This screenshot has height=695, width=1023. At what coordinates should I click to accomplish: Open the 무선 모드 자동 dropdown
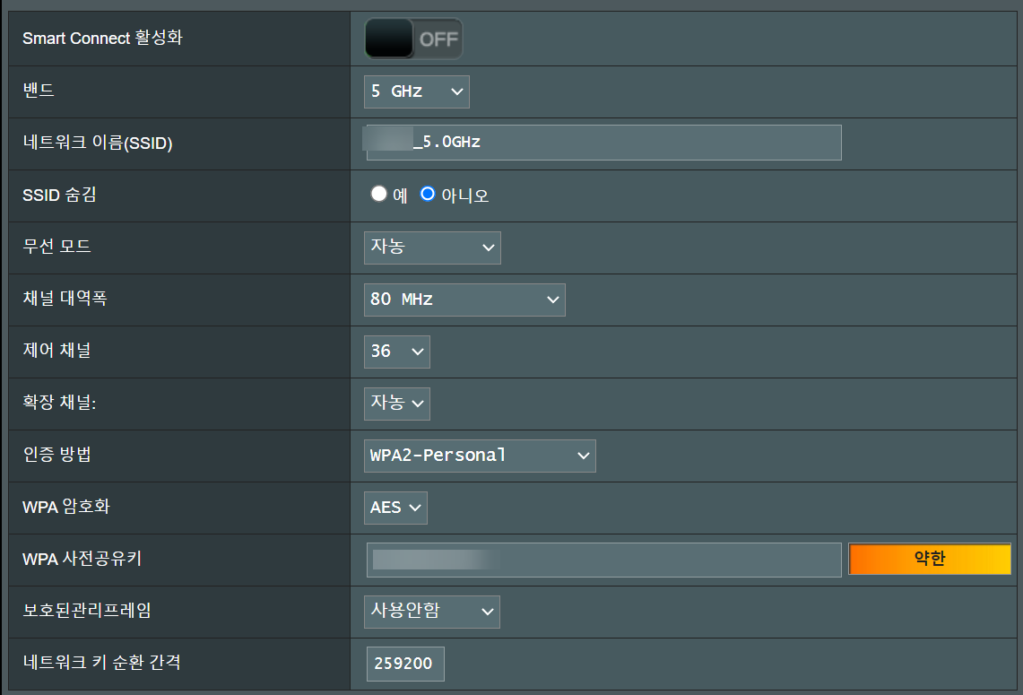[432, 248]
